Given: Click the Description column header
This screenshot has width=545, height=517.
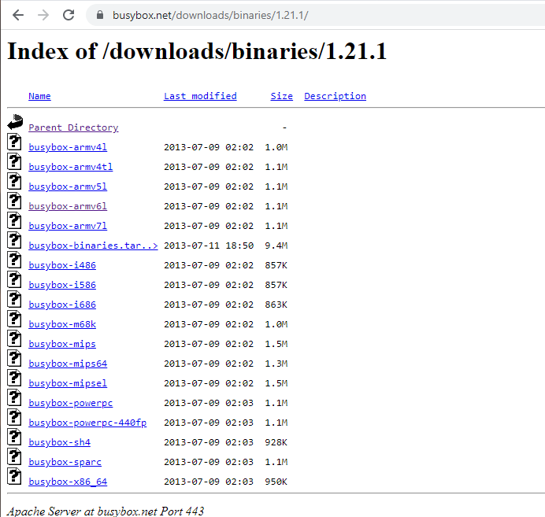Looking at the screenshot, I should [335, 96].
